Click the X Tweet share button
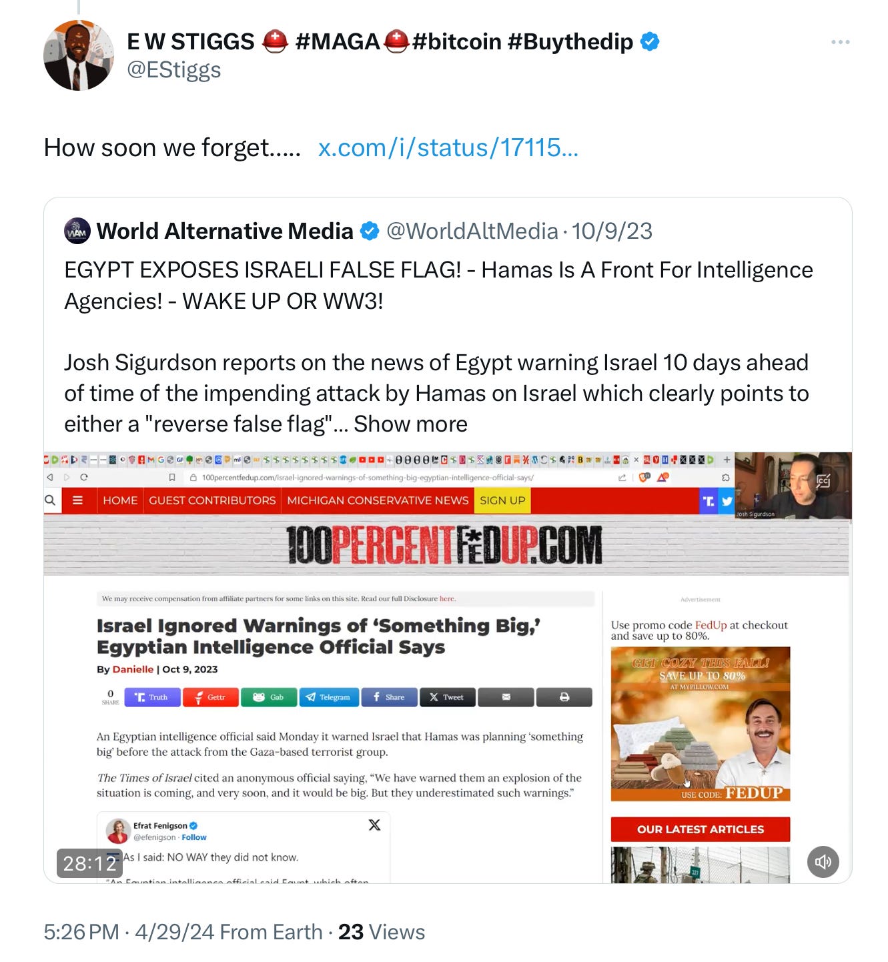 447,697
